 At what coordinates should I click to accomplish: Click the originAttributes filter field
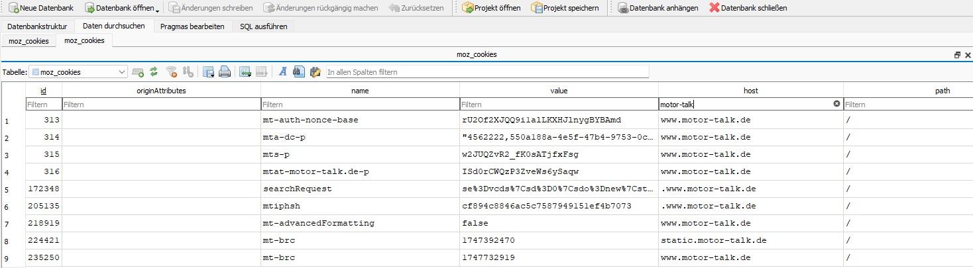click(161, 104)
